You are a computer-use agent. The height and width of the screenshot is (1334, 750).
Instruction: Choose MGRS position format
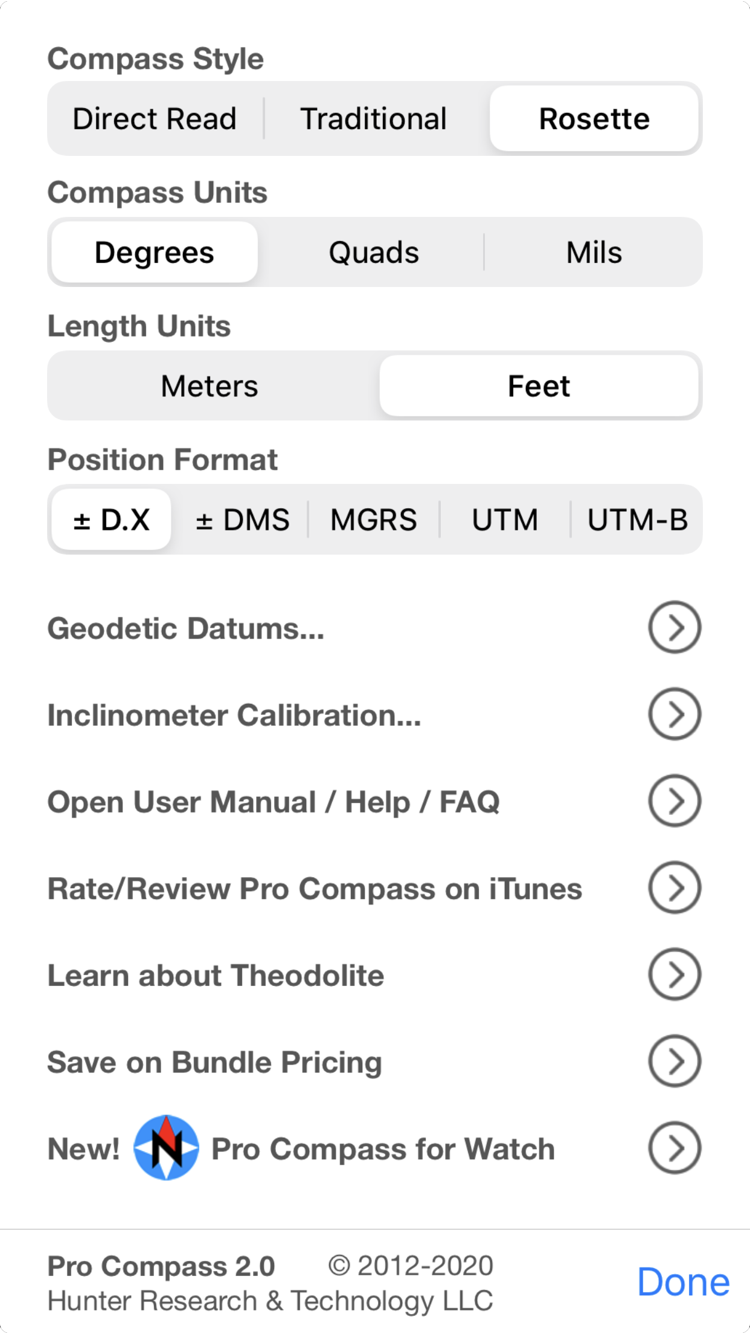click(x=374, y=520)
